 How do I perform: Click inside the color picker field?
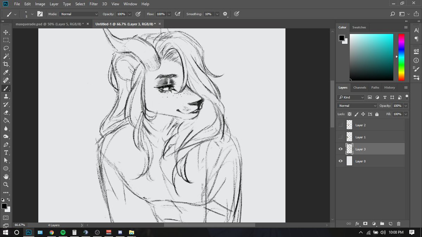371,57
